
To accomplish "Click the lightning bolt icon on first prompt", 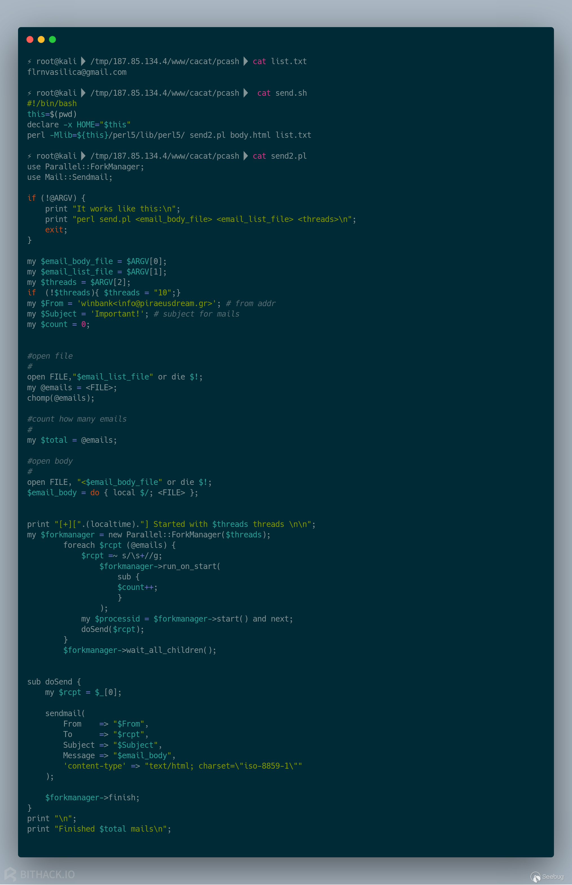I will (x=30, y=61).
